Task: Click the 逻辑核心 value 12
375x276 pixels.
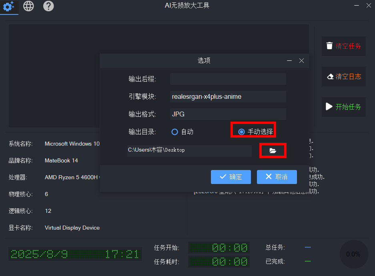Action: point(48,211)
